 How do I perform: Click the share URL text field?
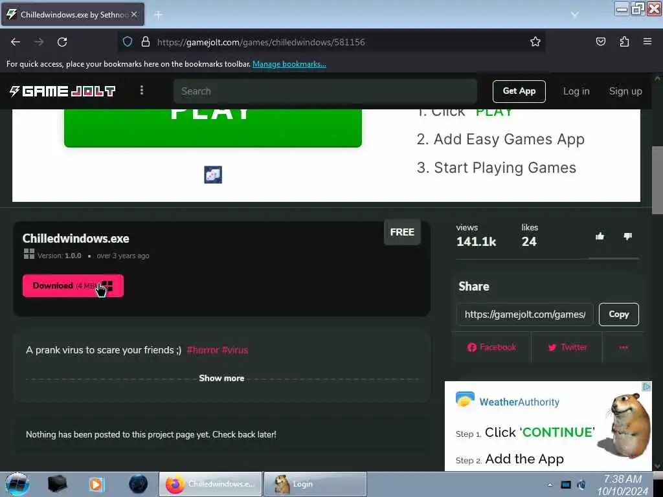[524, 315]
